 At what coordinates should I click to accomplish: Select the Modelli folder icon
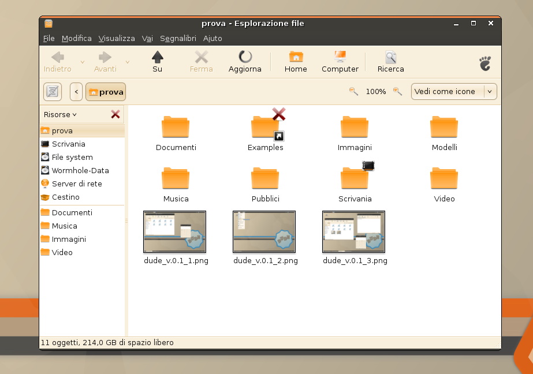(444, 128)
